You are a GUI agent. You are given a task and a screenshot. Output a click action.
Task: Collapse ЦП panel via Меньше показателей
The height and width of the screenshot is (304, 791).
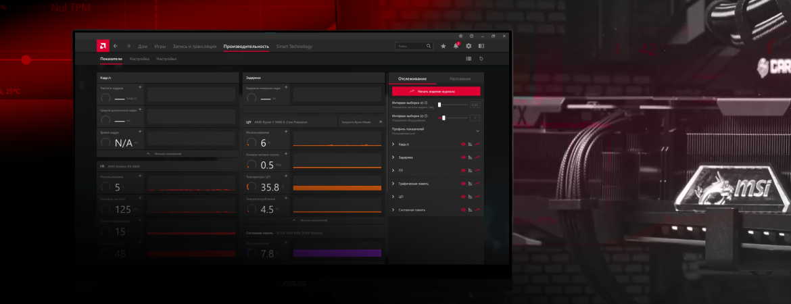313,220
